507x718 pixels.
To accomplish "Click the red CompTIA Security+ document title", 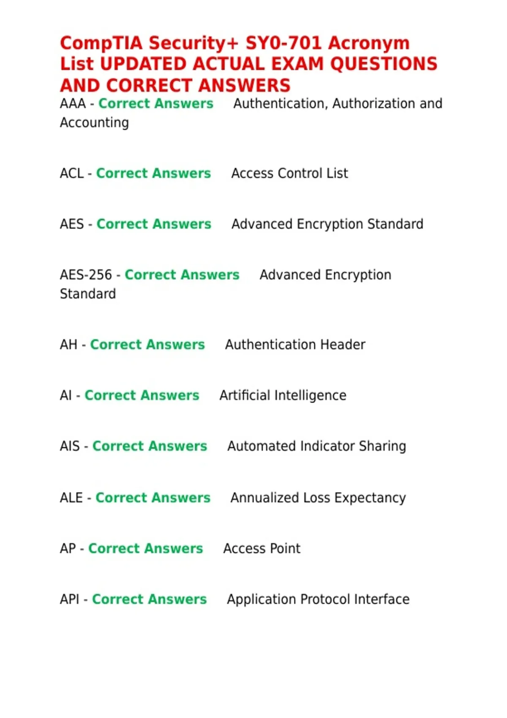I will point(248,64).
